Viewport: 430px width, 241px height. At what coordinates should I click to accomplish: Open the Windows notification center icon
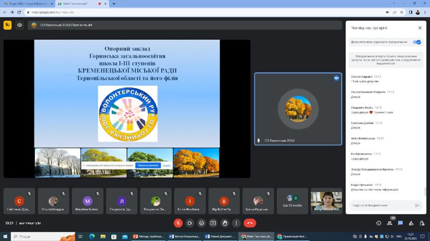coord(422,236)
